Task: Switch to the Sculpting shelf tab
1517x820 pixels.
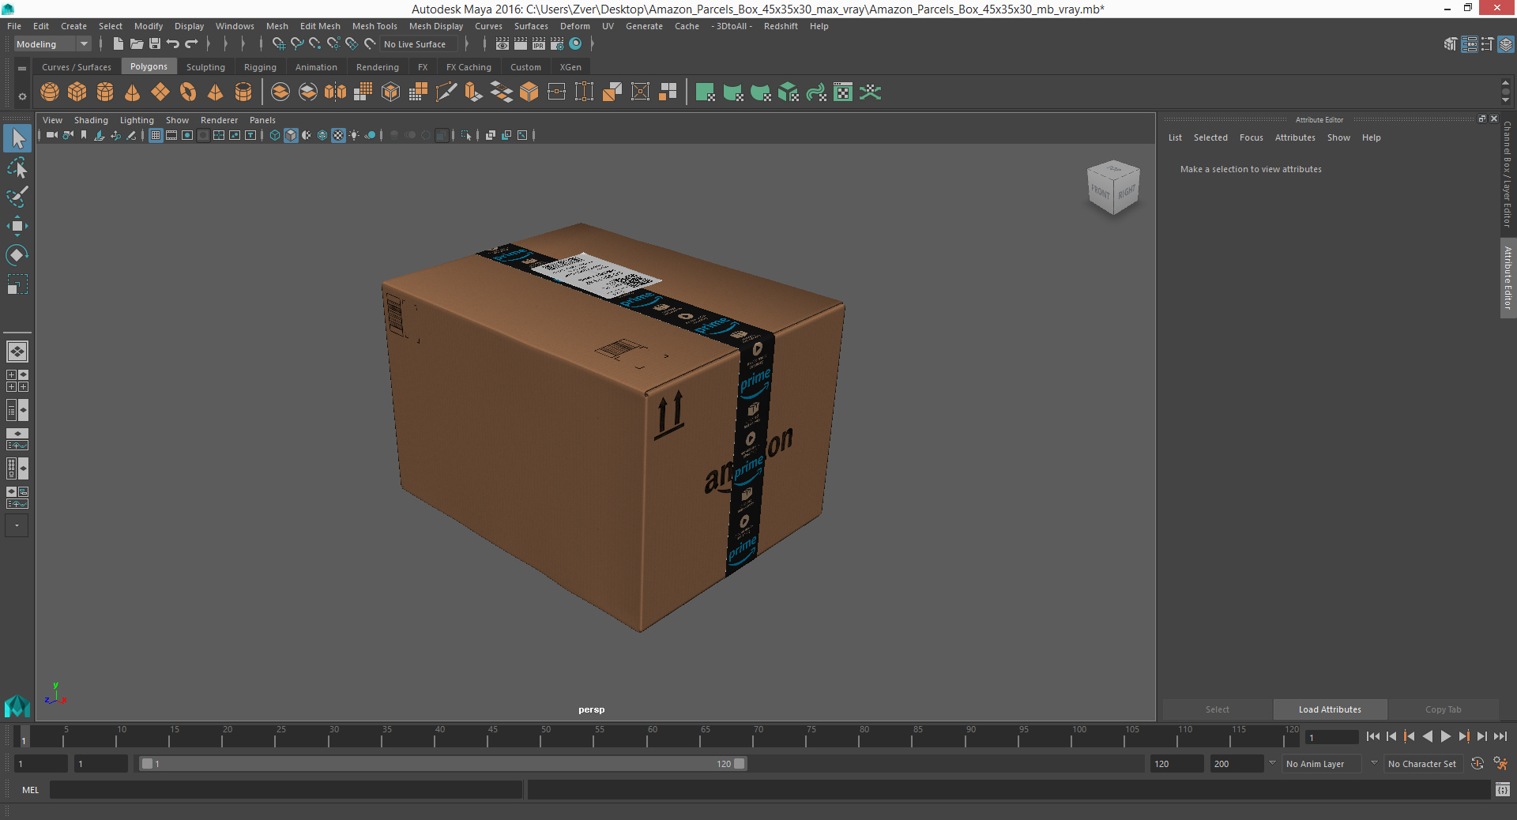Action: click(205, 67)
